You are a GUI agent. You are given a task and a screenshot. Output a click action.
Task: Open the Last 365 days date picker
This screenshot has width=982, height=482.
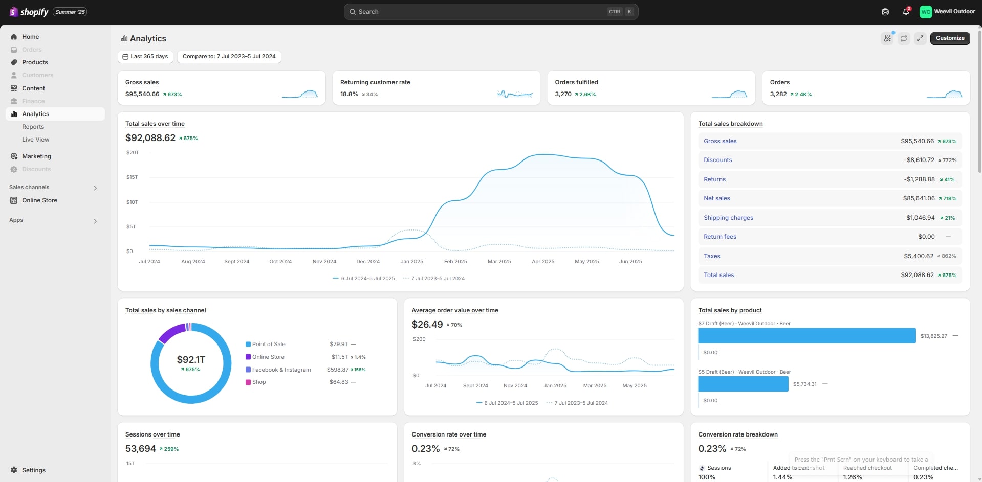(145, 57)
